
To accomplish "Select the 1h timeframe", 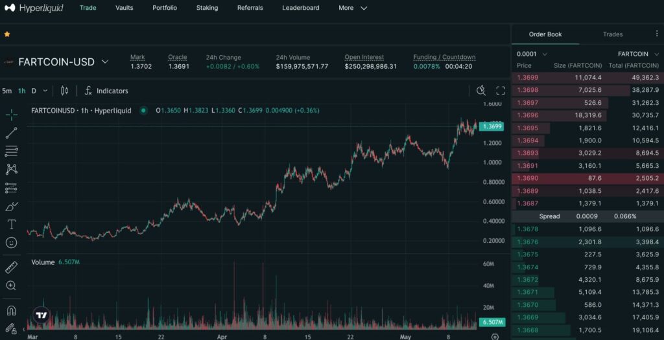I will pyautogui.click(x=21, y=91).
